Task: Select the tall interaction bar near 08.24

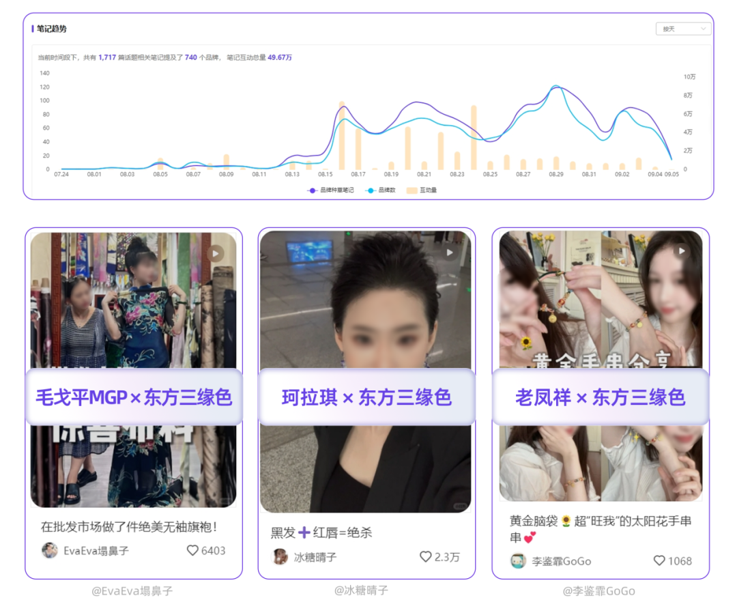Action: 474,137
